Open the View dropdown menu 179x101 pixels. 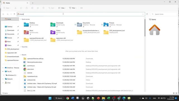coord(62,8)
